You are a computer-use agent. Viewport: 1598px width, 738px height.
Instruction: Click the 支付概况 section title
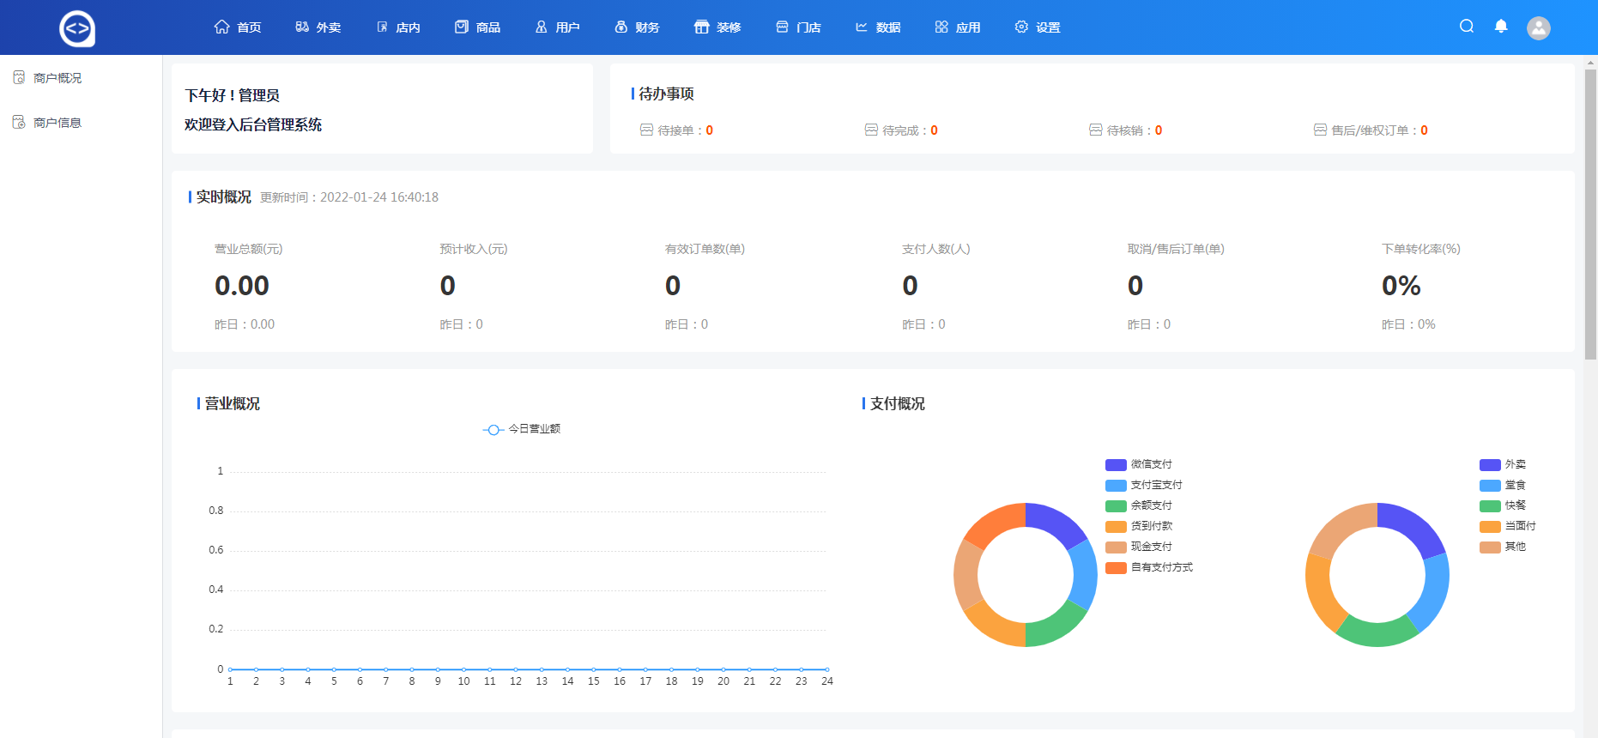click(898, 403)
